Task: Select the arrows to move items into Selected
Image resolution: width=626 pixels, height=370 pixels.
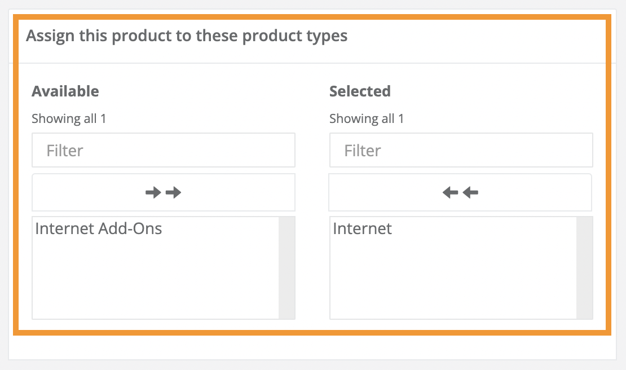Action: tap(164, 192)
